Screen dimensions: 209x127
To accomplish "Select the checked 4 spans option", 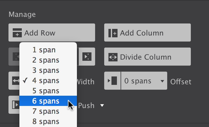I will 46,81.
